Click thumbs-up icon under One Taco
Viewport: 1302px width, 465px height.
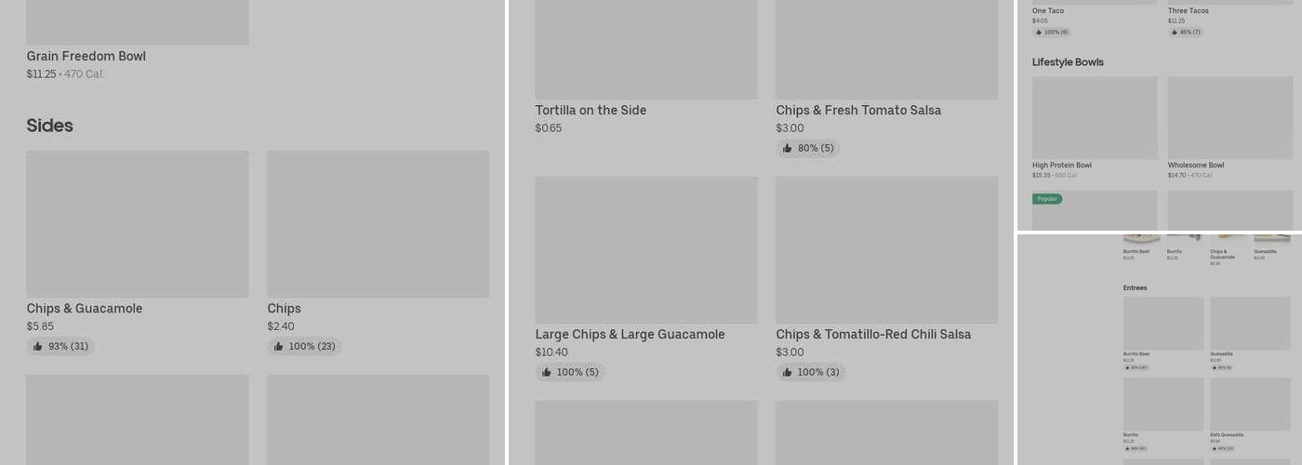[1039, 33]
